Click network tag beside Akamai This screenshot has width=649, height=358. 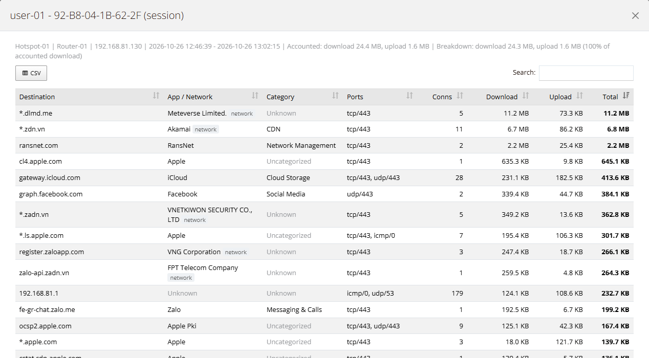point(206,130)
